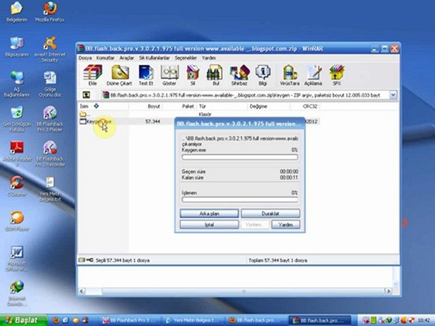Viewport: 435px width, 326px height.
Task: Click the Duraklat pause button
Action: click(270, 213)
